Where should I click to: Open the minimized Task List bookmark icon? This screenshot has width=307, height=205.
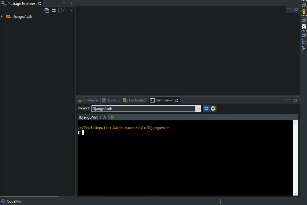tap(304, 27)
